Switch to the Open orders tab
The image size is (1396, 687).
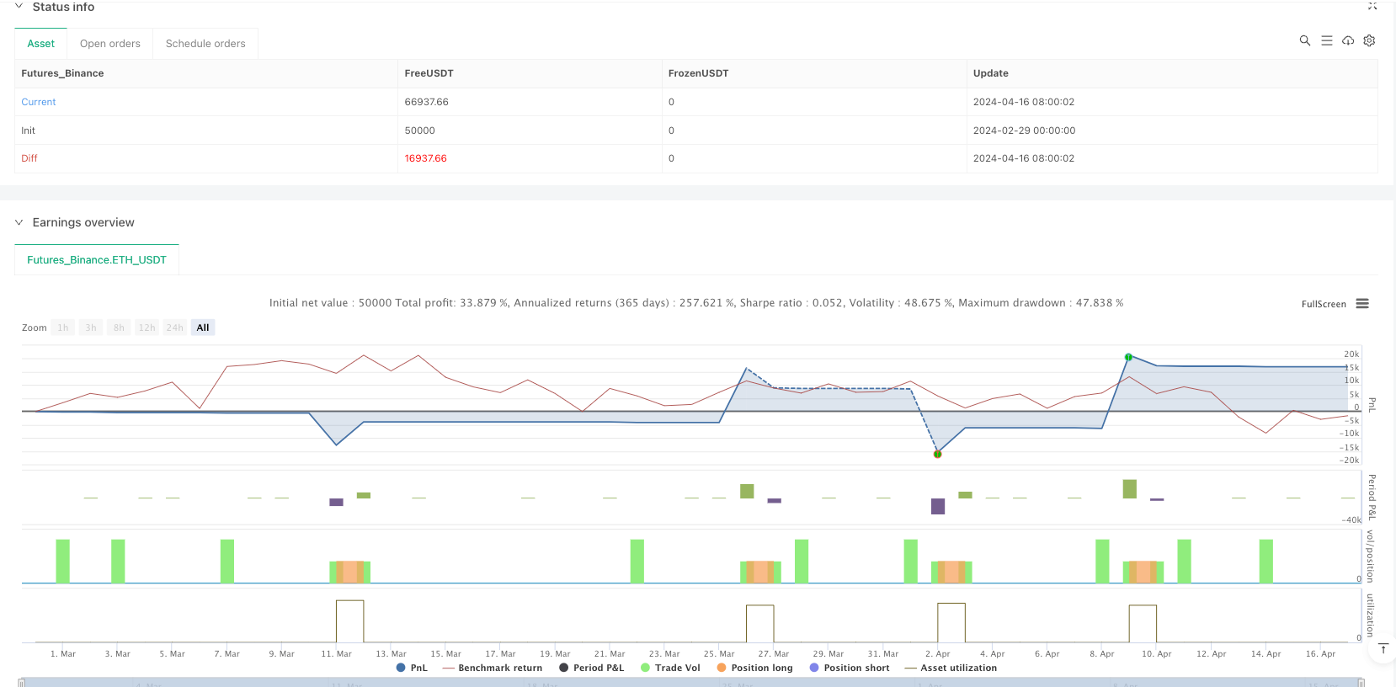pyautogui.click(x=110, y=44)
